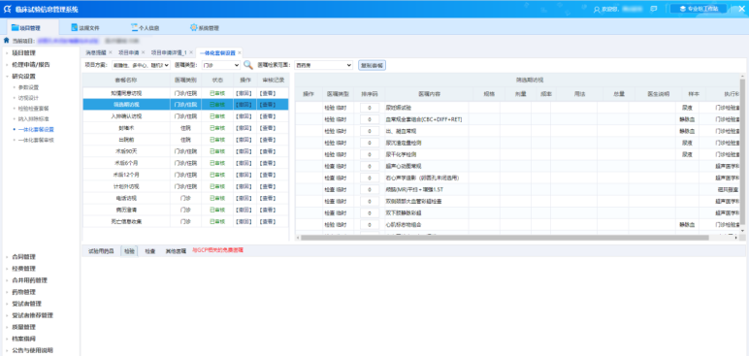Click the home icon beside 当前项目
Image resolution: width=749 pixels, height=357 pixels.
pyautogui.click(x=6, y=41)
